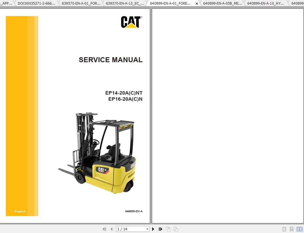Click the go-back navigation history icon
304x233 pixels.
(x=168, y=229)
